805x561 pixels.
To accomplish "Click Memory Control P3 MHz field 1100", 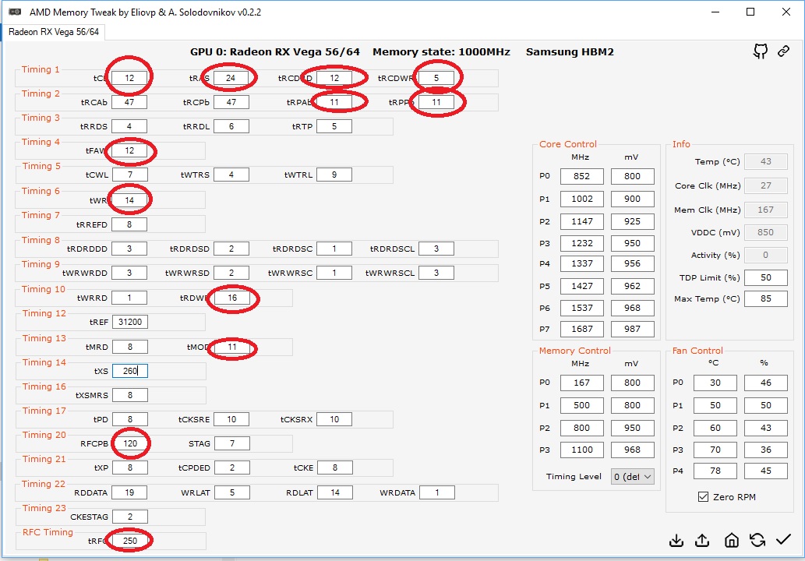I will pyautogui.click(x=581, y=450).
